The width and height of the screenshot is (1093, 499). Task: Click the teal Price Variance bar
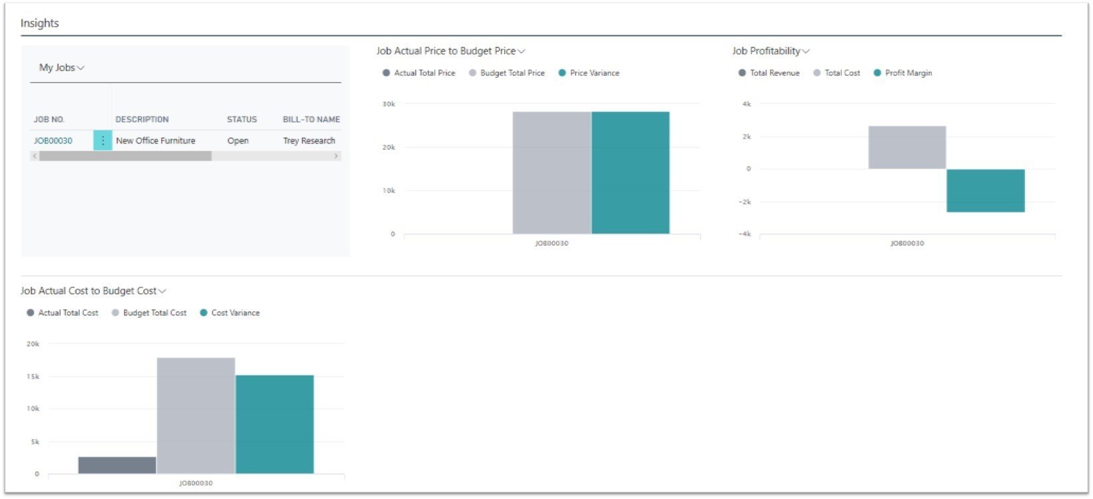point(630,173)
